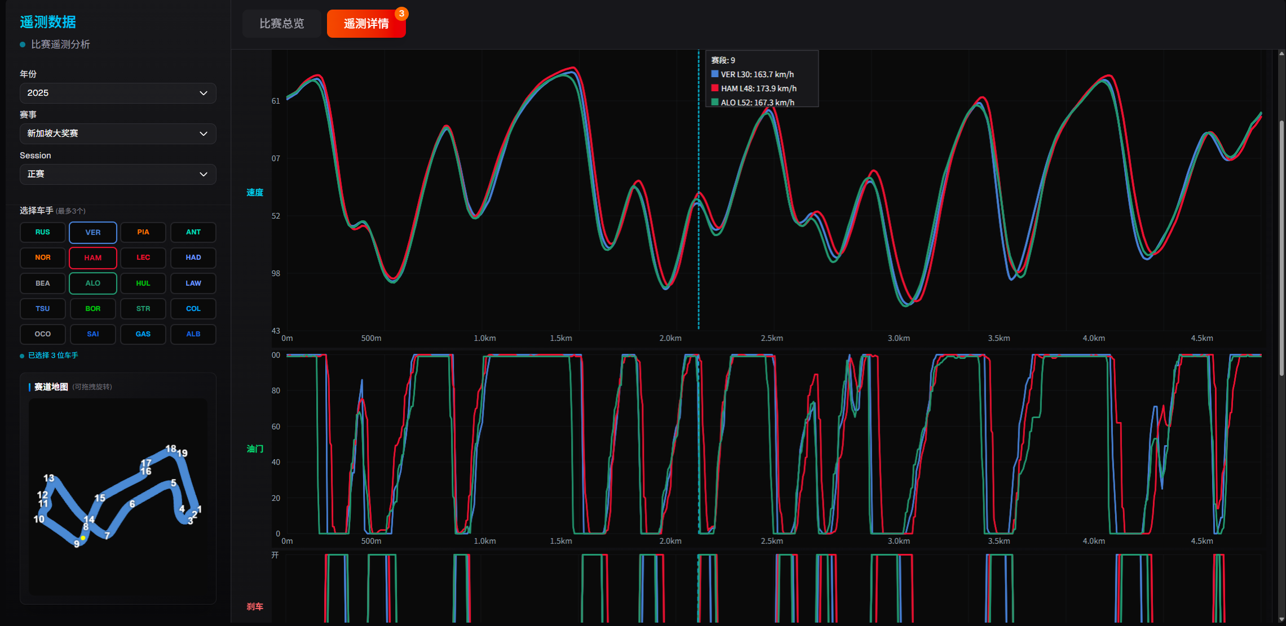Pick the PIA driver chip
The width and height of the screenshot is (1286, 626).
[143, 232]
